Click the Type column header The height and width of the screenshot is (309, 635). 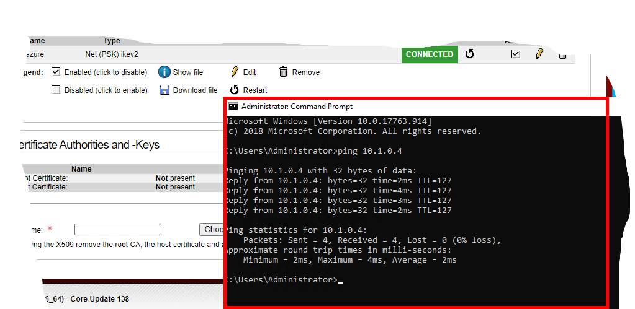pyautogui.click(x=112, y=41)
